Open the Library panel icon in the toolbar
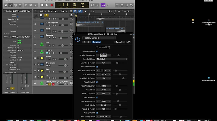 pos(6,5)
